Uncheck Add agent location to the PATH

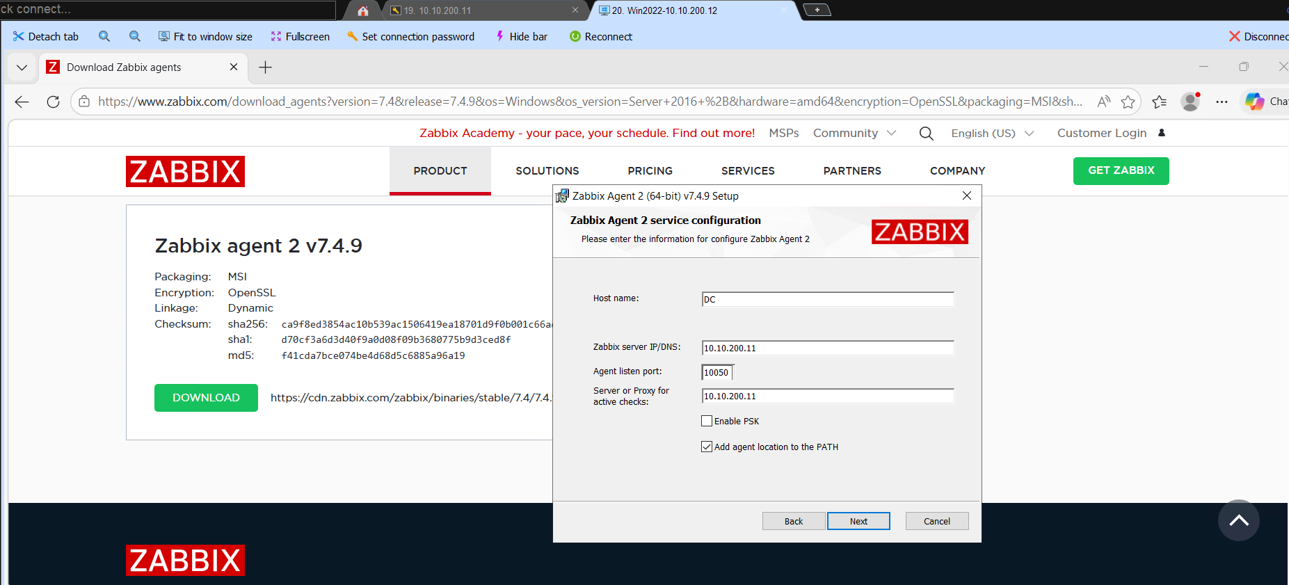(707, 447)
